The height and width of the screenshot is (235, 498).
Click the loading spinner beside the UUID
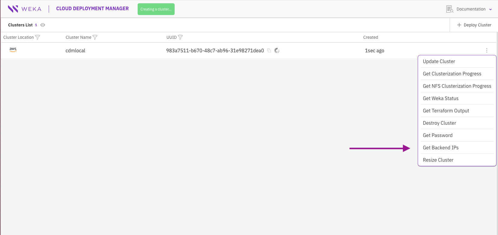pos(277,50)
